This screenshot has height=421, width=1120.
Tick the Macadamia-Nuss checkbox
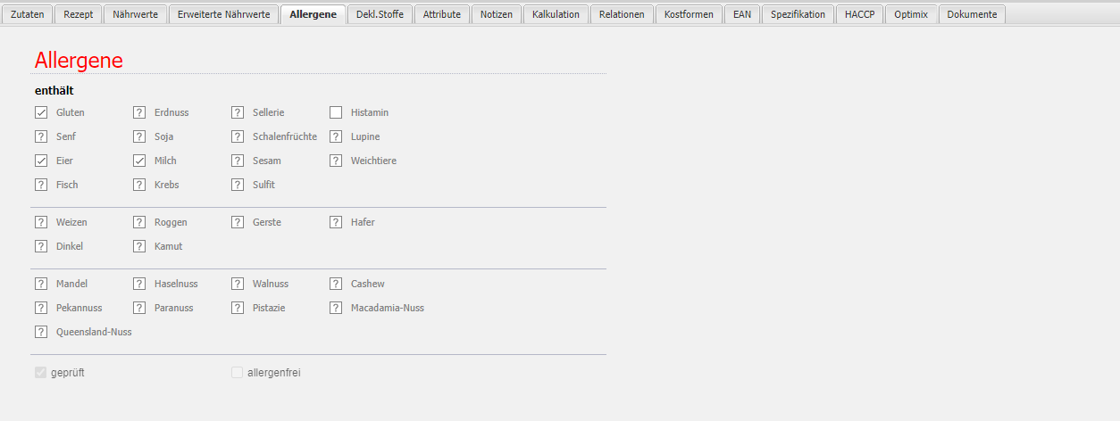point(336,308)
